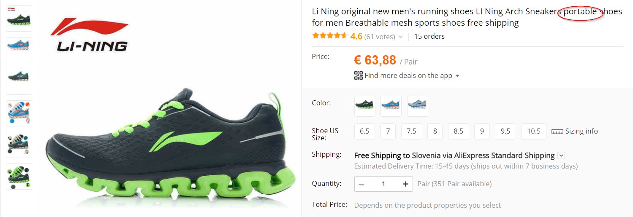Image resolution: width=633 pixels, height=217 pixels.
Task: Open the Sizing info link
Action: pyautogui.click(x=581, y=131)
